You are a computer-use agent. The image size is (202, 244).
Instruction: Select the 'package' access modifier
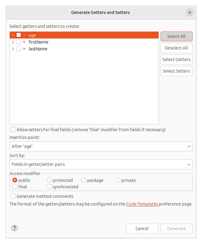(x=83, y=180)
